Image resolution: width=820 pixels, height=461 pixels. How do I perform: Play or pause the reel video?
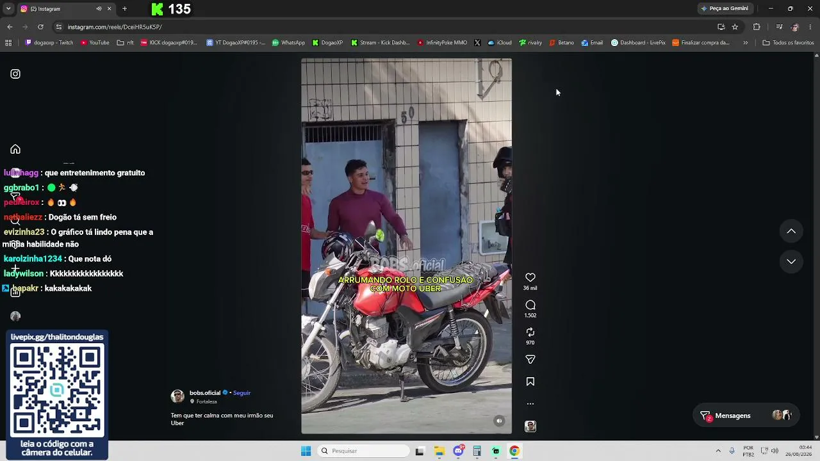[407, 247]
